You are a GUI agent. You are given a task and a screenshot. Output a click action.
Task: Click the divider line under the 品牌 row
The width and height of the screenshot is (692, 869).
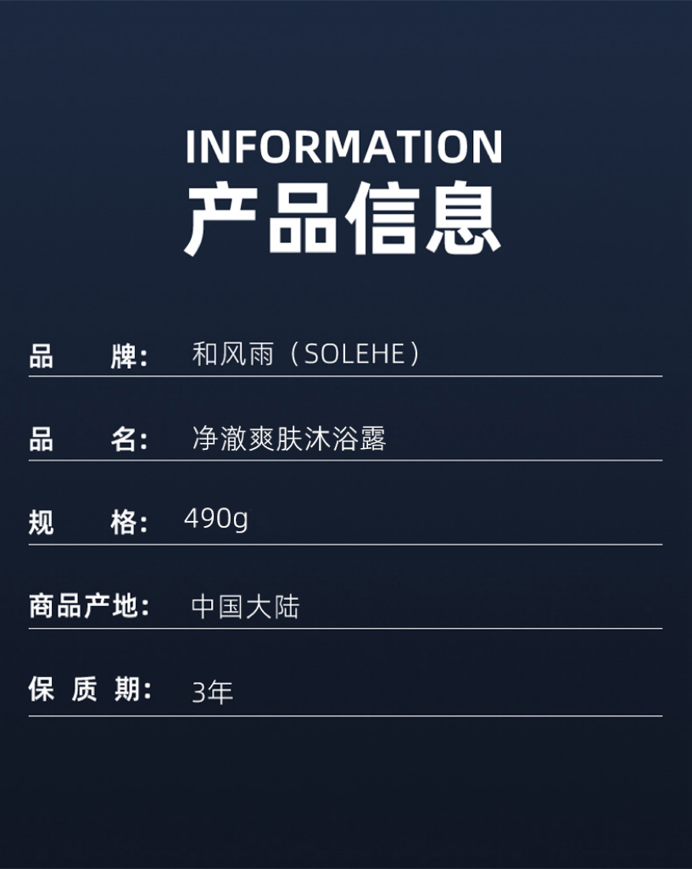(x=345, y=376)
